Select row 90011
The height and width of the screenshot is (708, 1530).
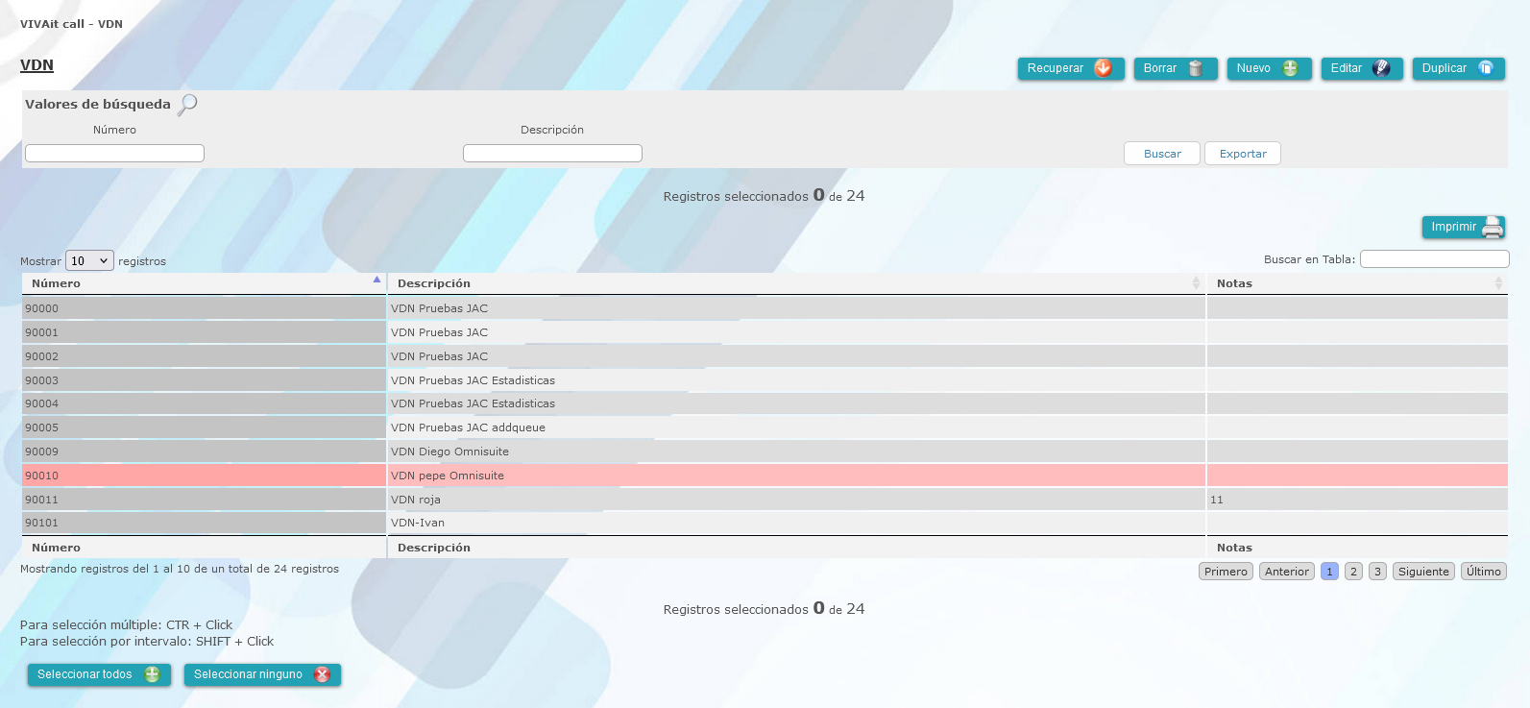click(x=765, y=500)
